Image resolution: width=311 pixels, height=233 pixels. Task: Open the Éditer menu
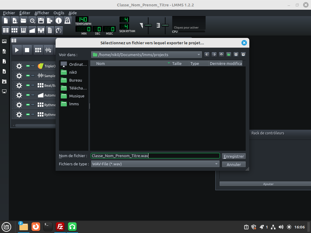click(25, 13)
